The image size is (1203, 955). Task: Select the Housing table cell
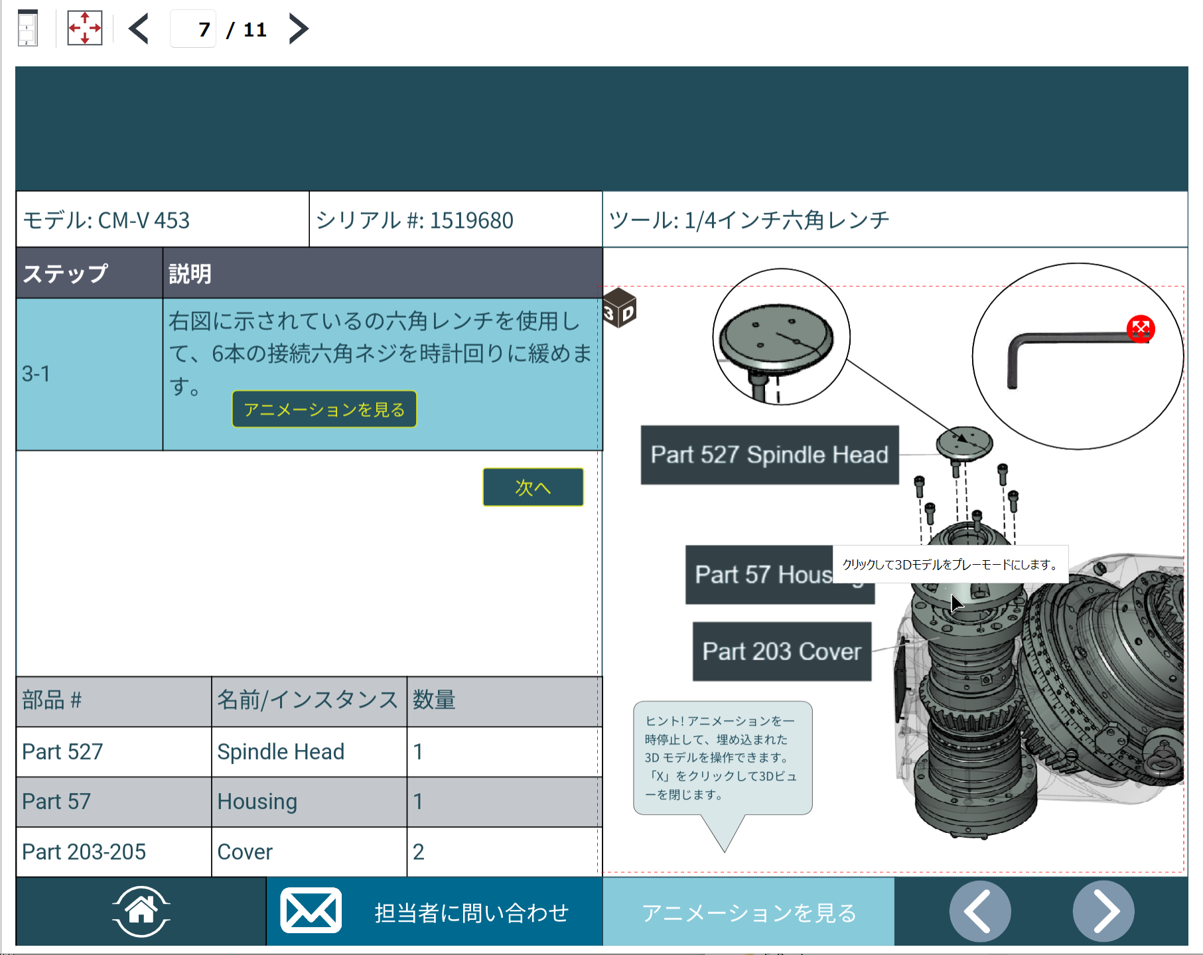[309, 802]
